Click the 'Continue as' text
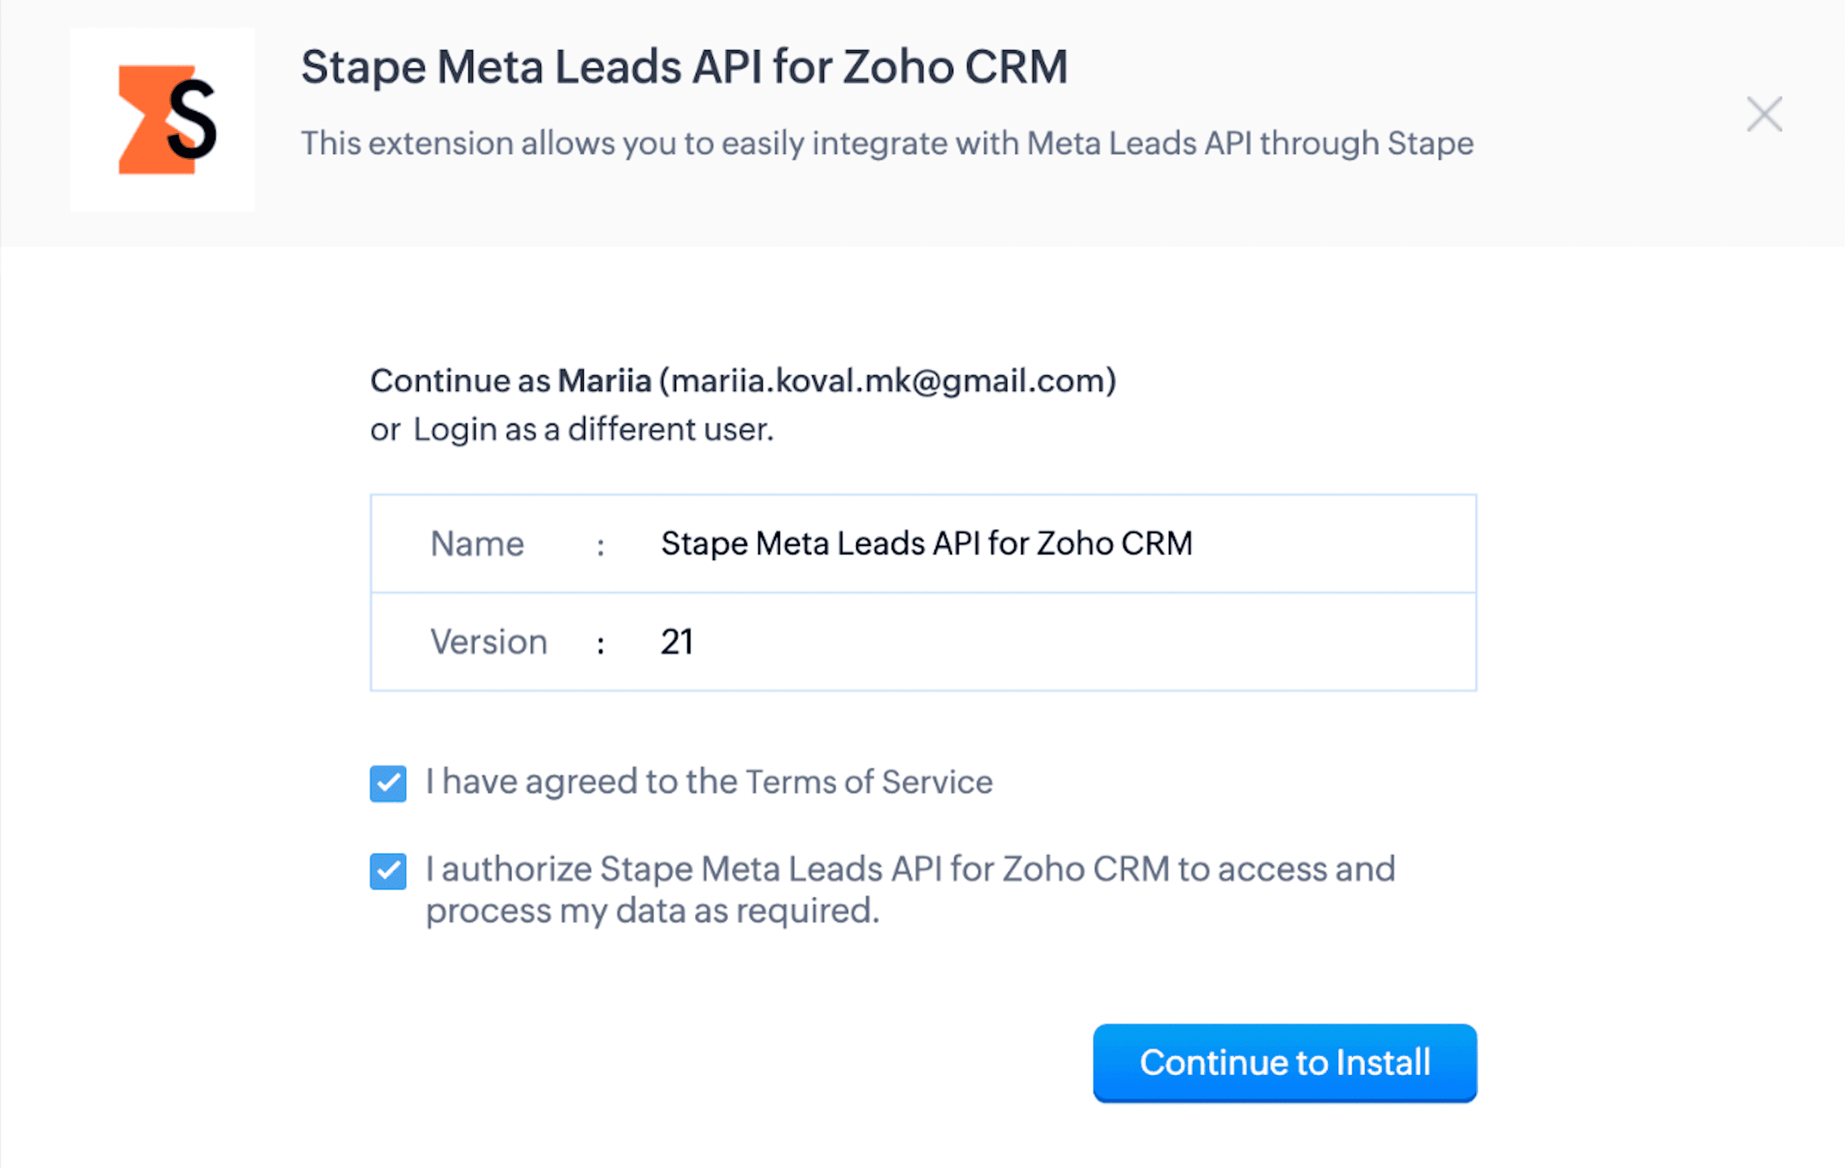Viewport: 1845px width, 1168px height. click(x=461, y=381)
